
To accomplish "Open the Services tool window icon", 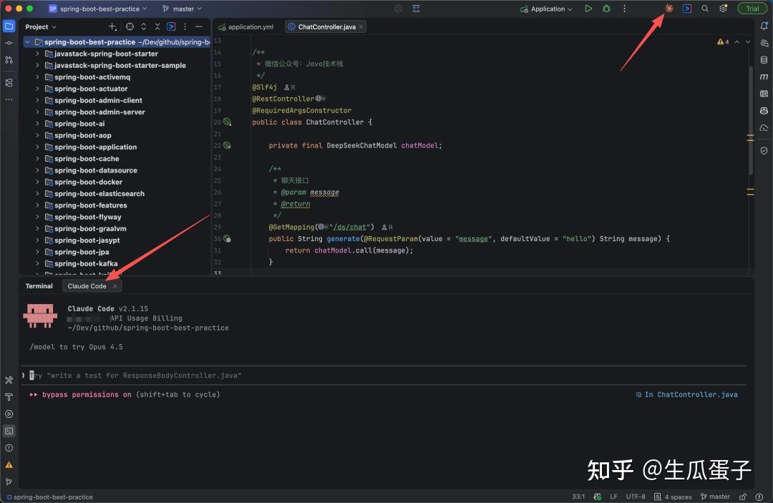I will point(9,414).
